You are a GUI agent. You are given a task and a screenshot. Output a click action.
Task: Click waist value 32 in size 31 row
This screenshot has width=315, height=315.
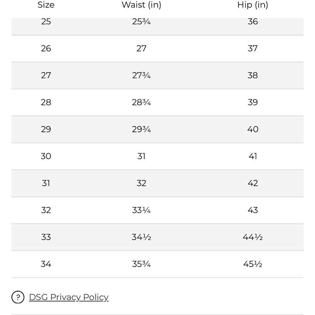[141, 183]
